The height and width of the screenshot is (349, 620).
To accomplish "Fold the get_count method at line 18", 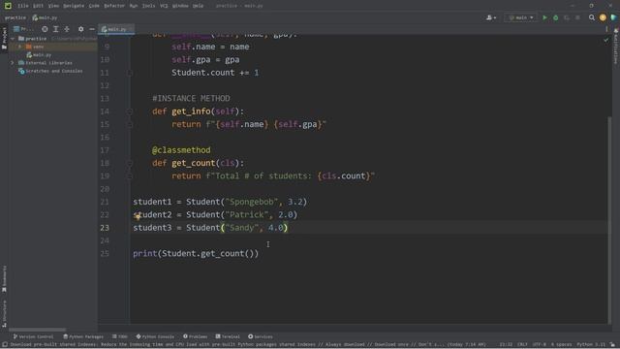I will (129, 164).
